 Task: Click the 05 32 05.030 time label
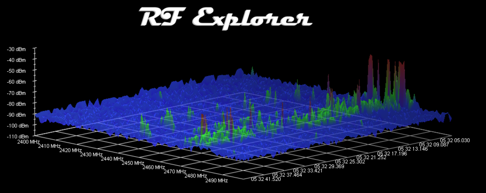tap(455, 140)
